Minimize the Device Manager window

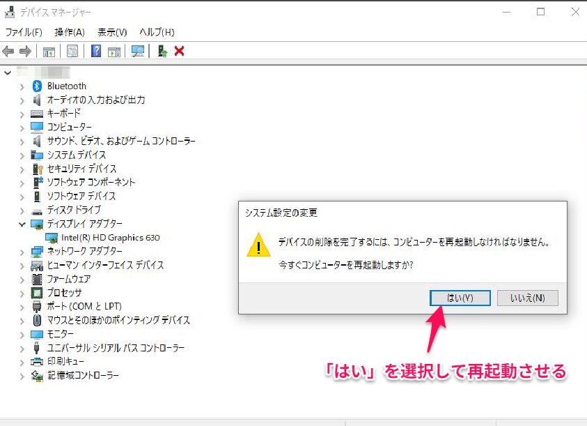(x=506, y=12)
